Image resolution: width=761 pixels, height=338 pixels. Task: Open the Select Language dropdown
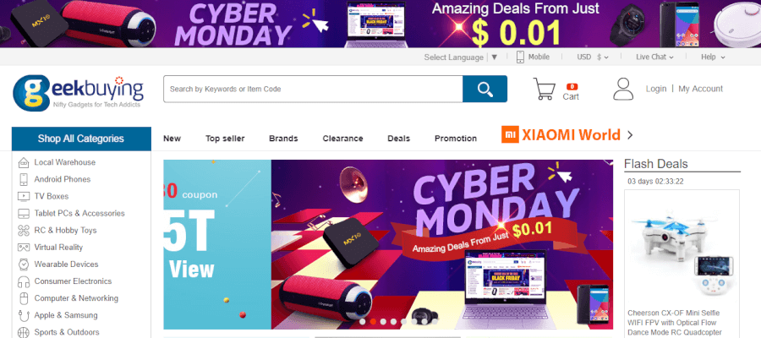click(461, 57)
